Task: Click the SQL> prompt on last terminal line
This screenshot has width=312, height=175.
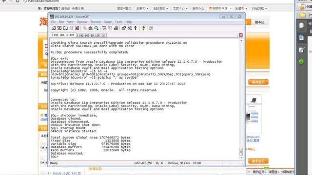Action: tap(54, 157)
